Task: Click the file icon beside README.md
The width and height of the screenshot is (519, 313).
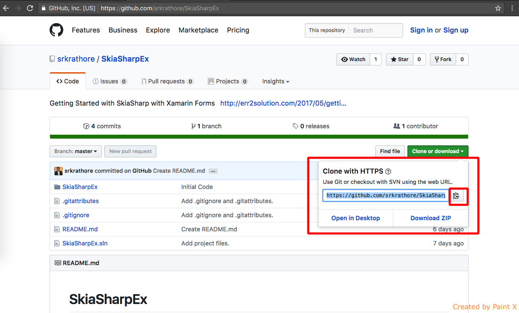Action: pos(57,229)
